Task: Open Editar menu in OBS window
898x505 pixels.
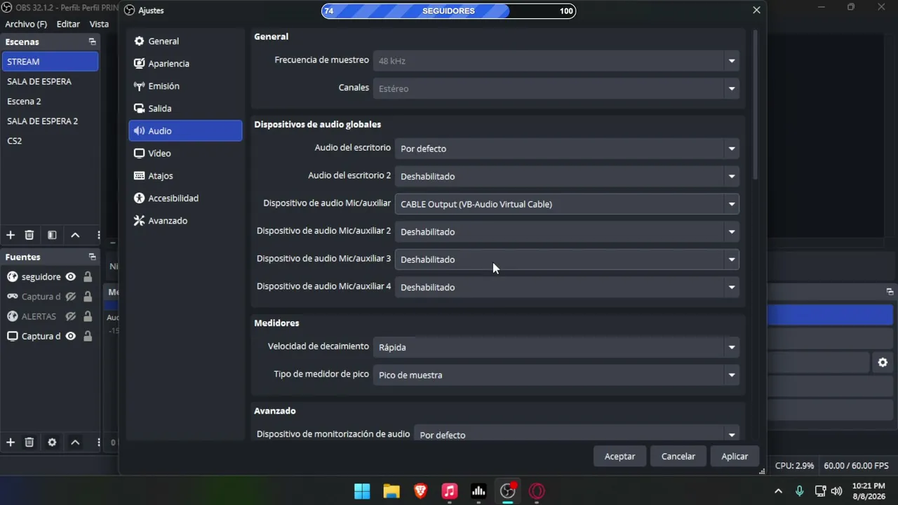Action: point(68,24)
